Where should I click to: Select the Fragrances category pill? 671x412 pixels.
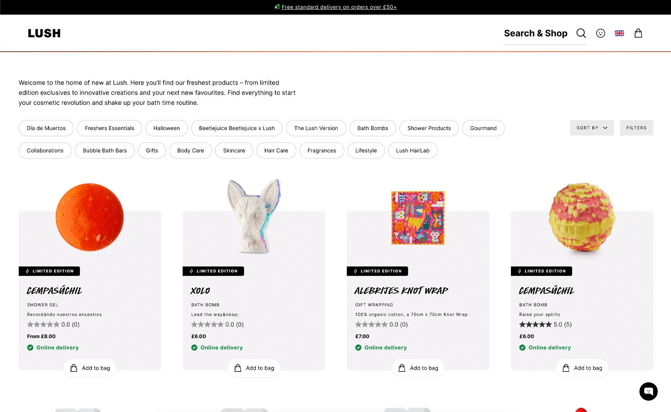(x=322, y=151)
